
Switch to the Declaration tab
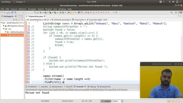pos(56,86)
